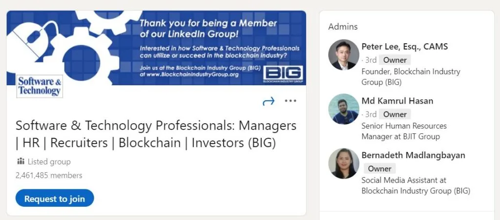The image size is (500, 220).
Task: Open the three-dot more options menu
Action: click(291, 101)
